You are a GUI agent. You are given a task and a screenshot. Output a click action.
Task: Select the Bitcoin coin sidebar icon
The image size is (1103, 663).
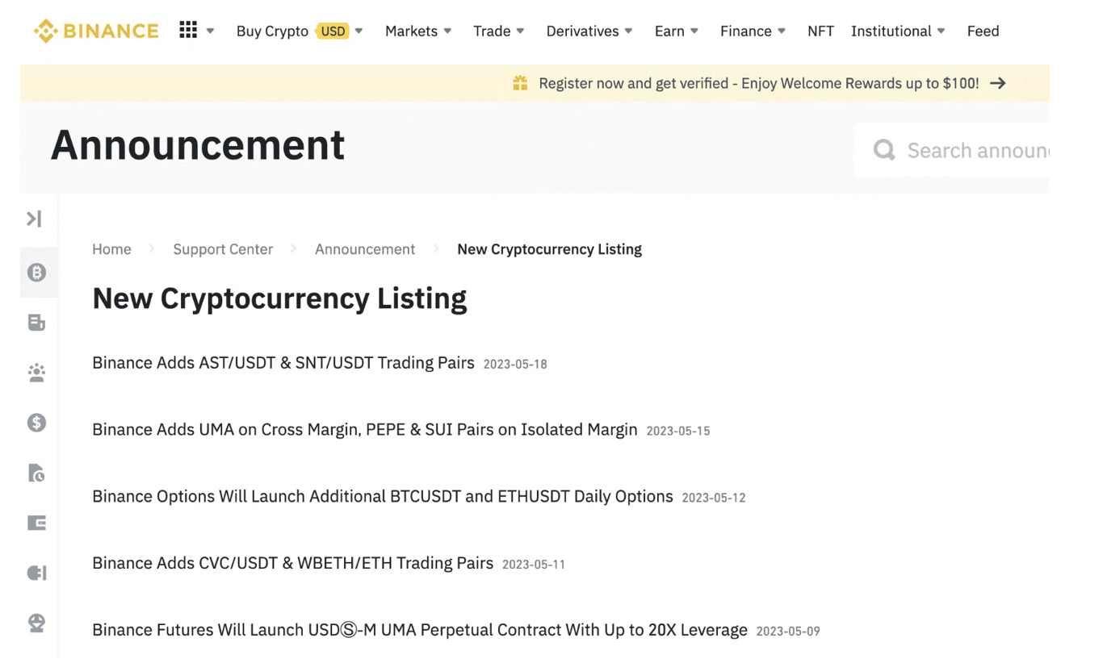pyautogui.click(x=36, y=273)
